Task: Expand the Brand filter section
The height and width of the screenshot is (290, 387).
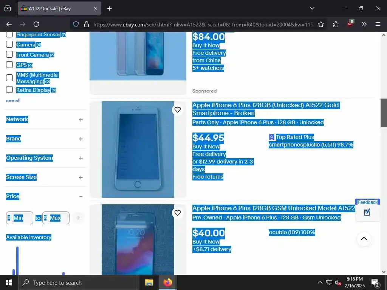Action: click(81, 139)
